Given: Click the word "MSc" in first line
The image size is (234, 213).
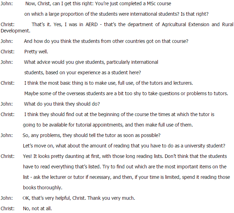Looking at the screenshot, I should tap(151, 3).
